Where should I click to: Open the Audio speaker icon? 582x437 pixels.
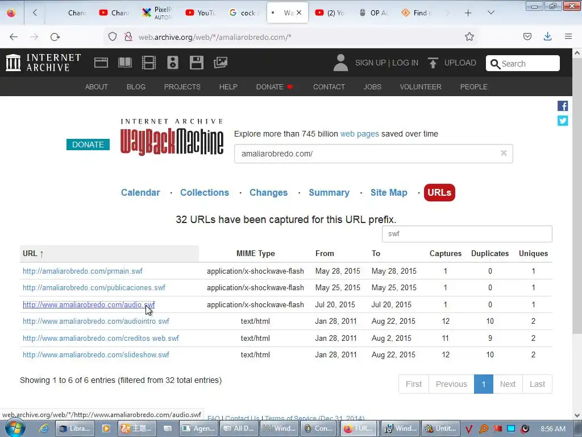pyautogui.click(x=173, y=63)
